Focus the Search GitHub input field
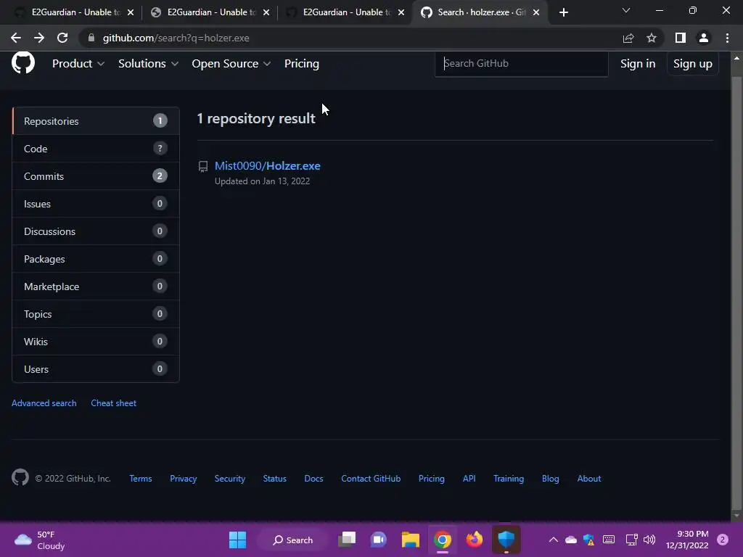Viewport: 743px width, 557px height. pyautogui.click(x=521, y=64)
